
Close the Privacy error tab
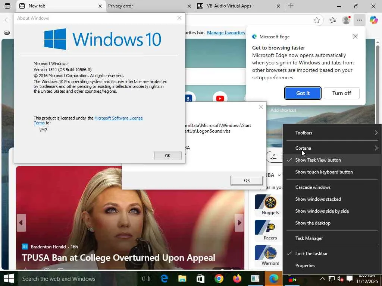(189, 6)
